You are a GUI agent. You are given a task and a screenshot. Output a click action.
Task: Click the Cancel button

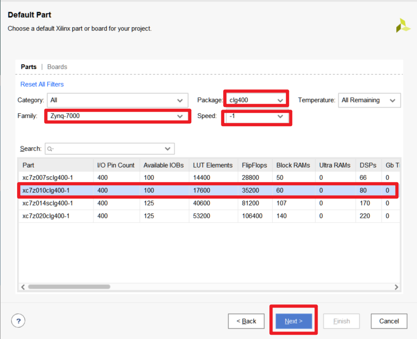pos(389,321)
